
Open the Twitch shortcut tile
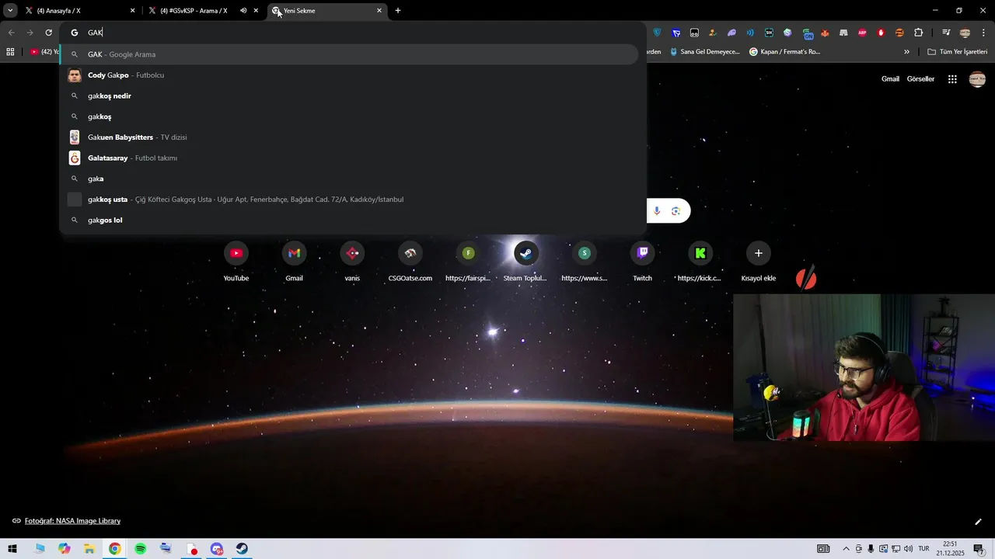click(642, 261)
